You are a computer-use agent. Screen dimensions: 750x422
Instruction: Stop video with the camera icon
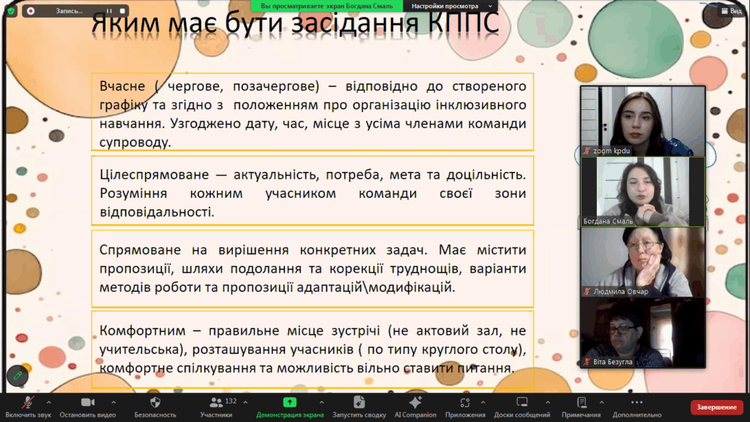pos(88,402)
